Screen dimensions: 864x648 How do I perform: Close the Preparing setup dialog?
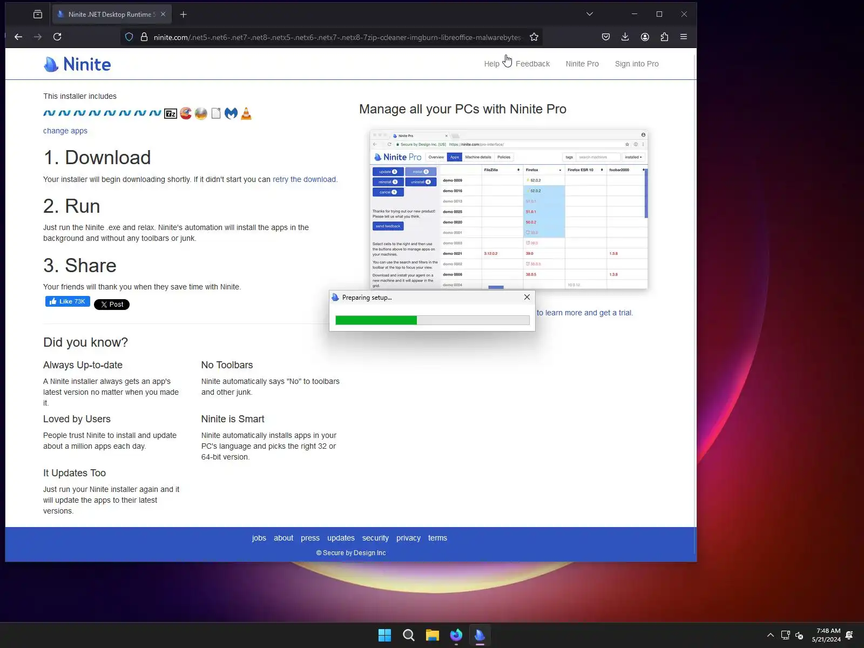click(x=527, y=297)
